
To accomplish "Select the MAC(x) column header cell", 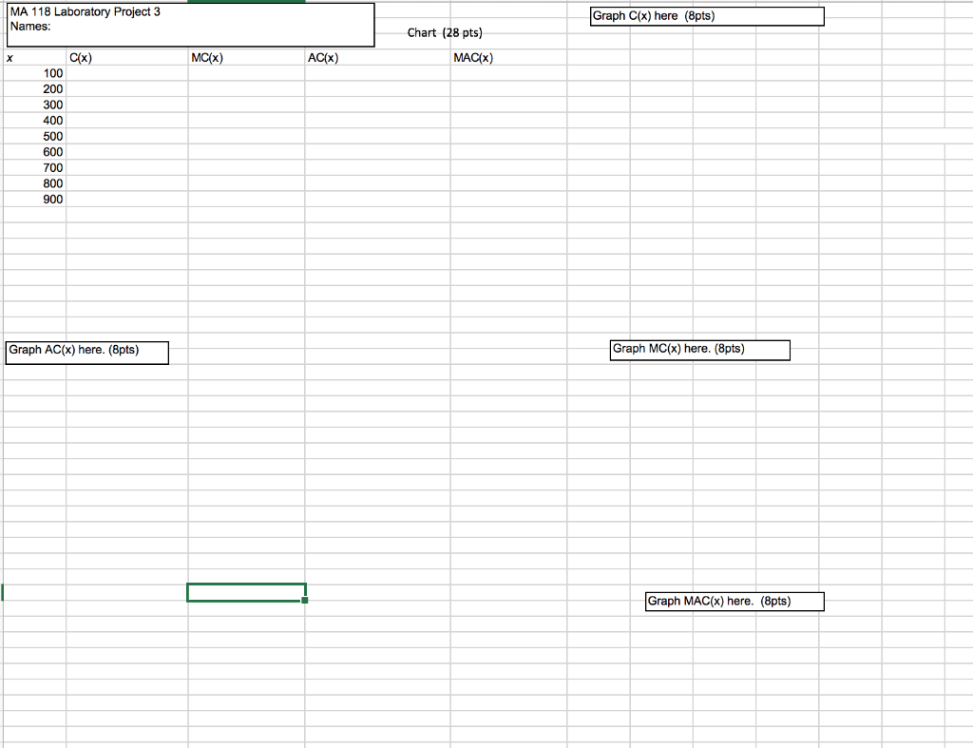I will 509,58.
